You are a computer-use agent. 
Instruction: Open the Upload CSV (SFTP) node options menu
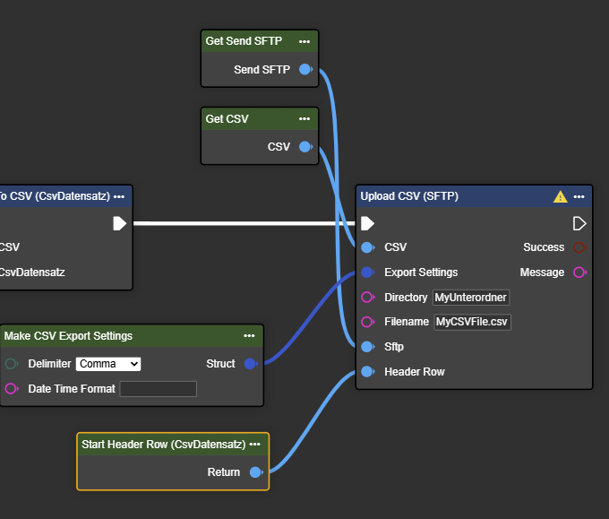point(579,196)
